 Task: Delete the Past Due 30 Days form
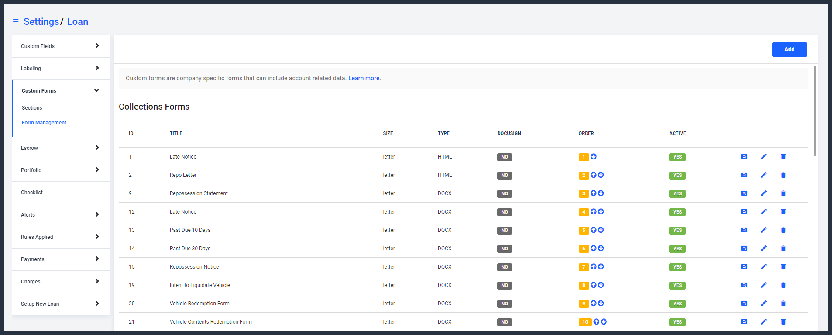coord(783,249)
